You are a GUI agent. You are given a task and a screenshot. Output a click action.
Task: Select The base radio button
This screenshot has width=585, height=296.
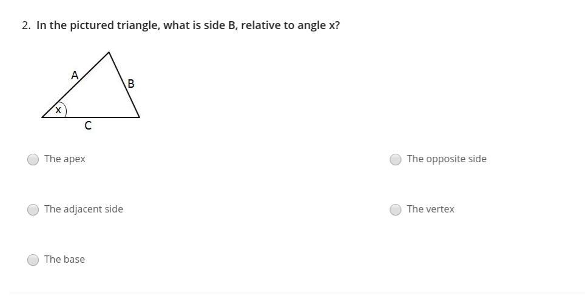[33, 260]
